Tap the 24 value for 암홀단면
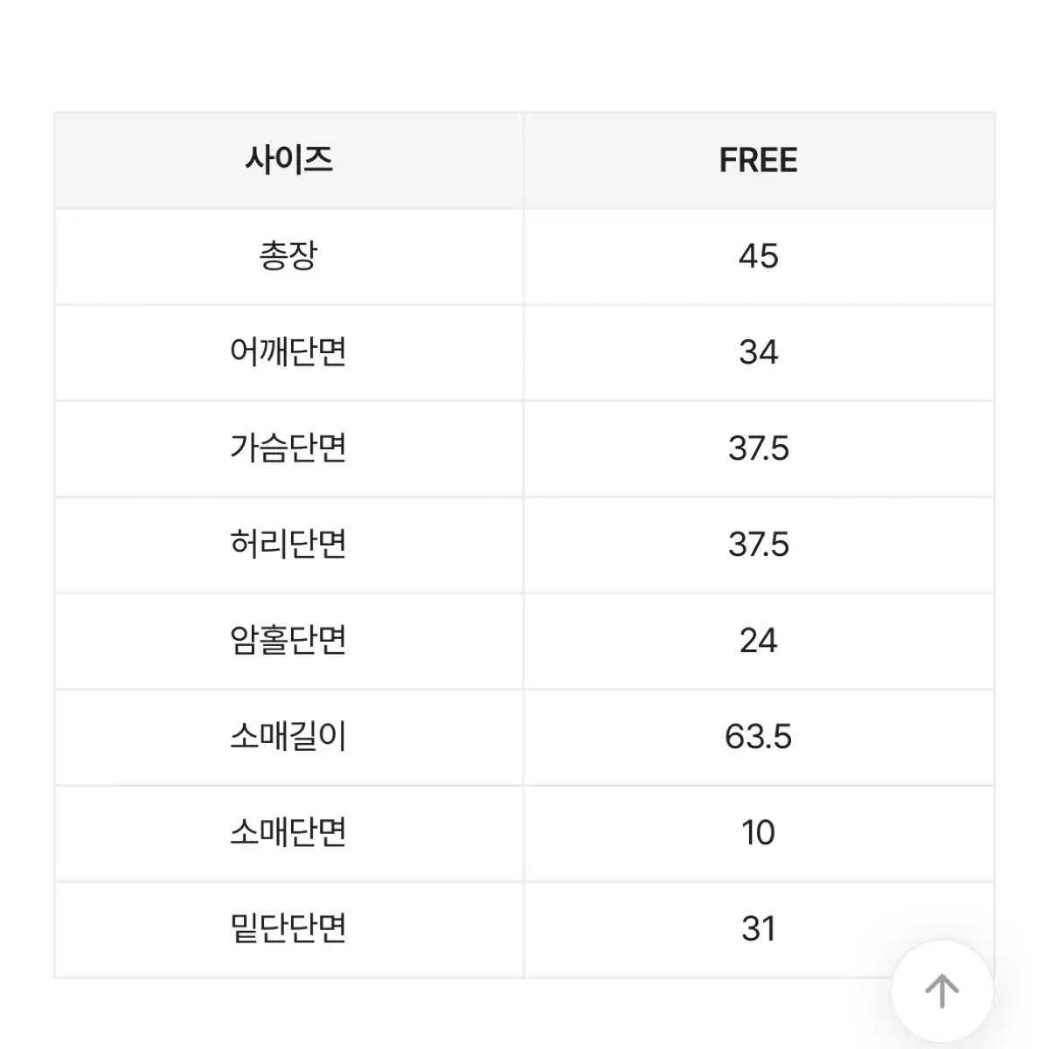Image resolution: width=1049 pixels, height=1049 pixels. (759, 642)
